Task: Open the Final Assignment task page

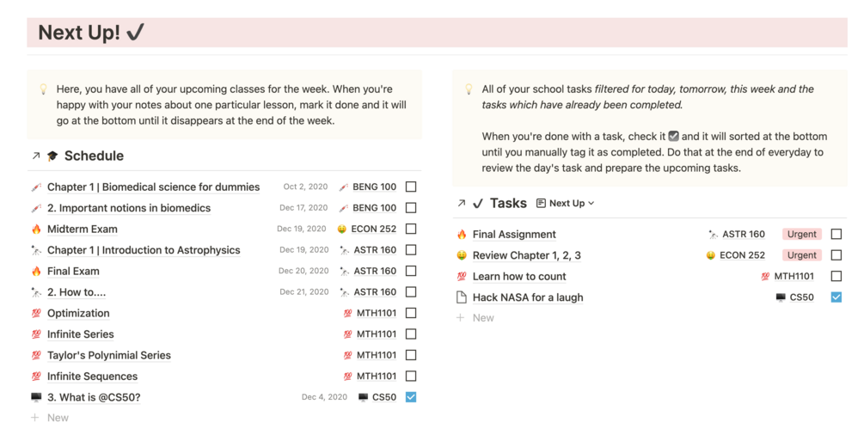Action: 514,234
